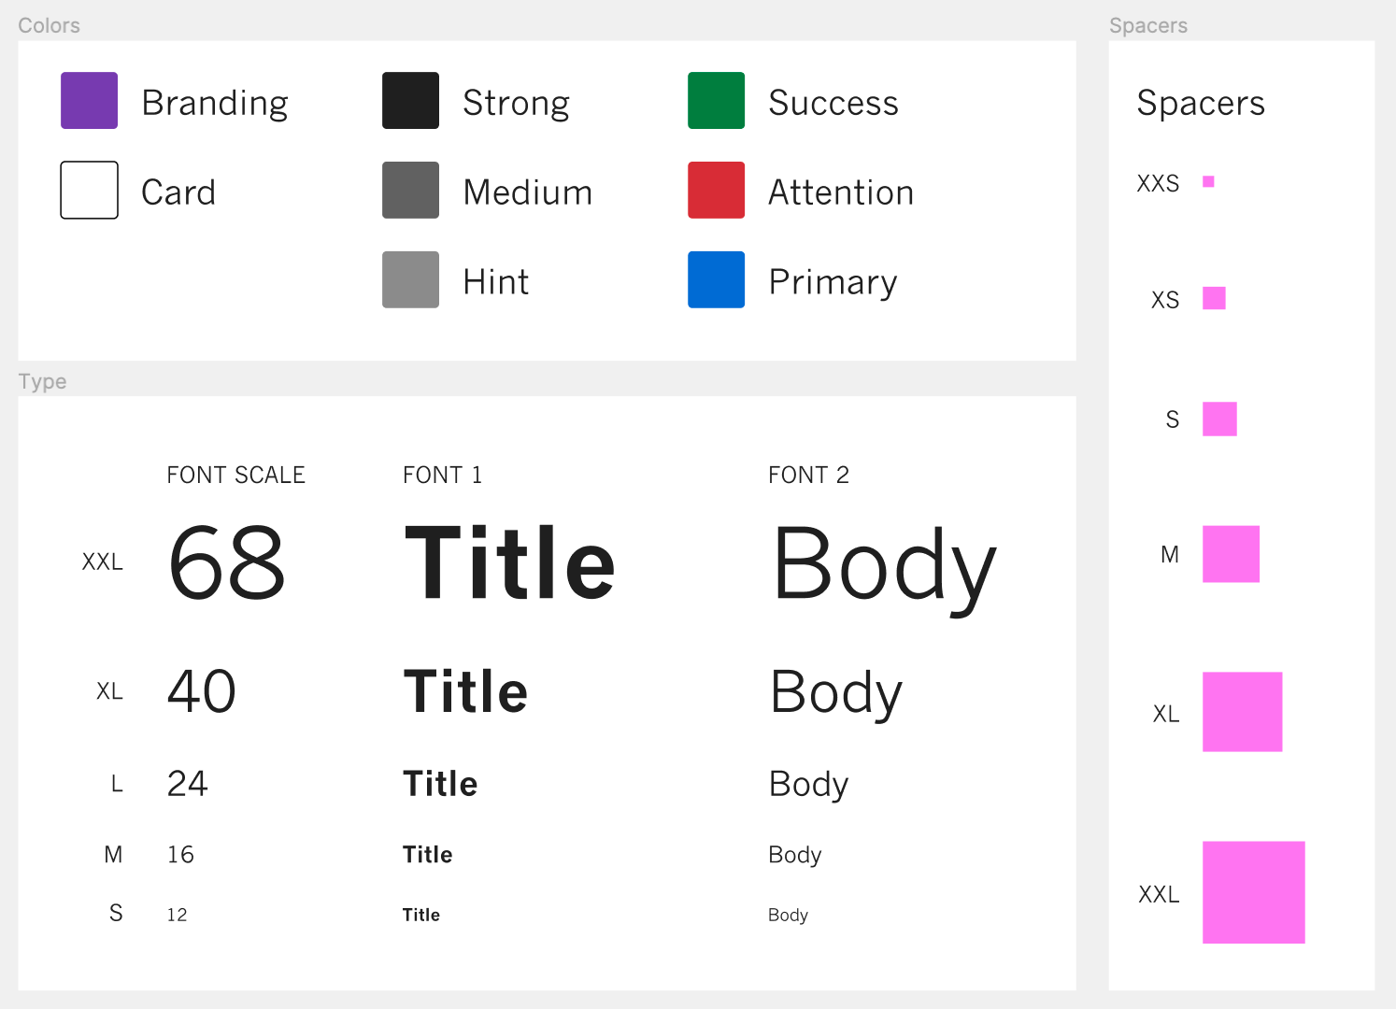Click the XS pink spacer square
This screenshot has height=1009, width=1396.
point(1214,298)
